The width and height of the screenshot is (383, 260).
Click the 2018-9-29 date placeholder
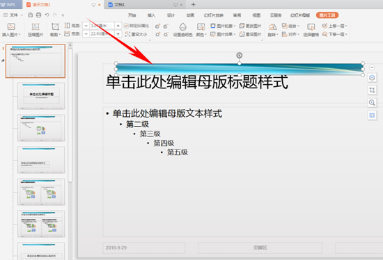(144, 247)
